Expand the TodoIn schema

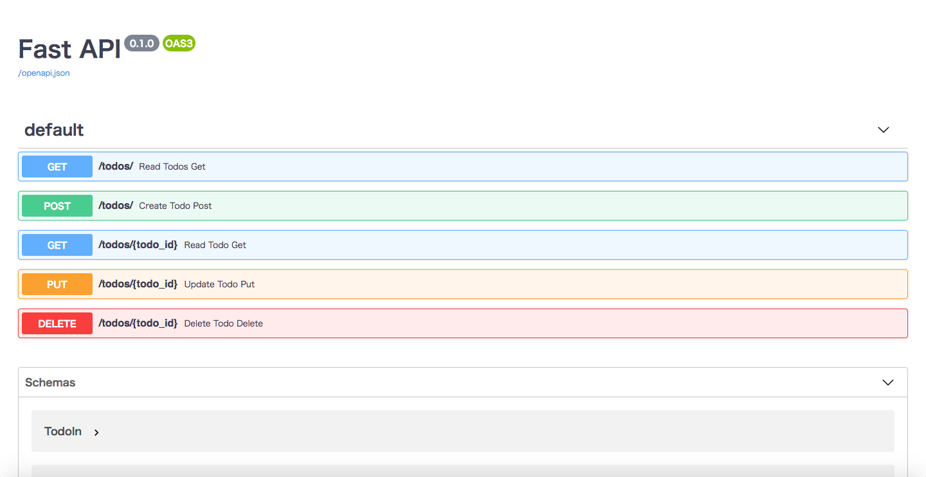(x=63, y=431)
